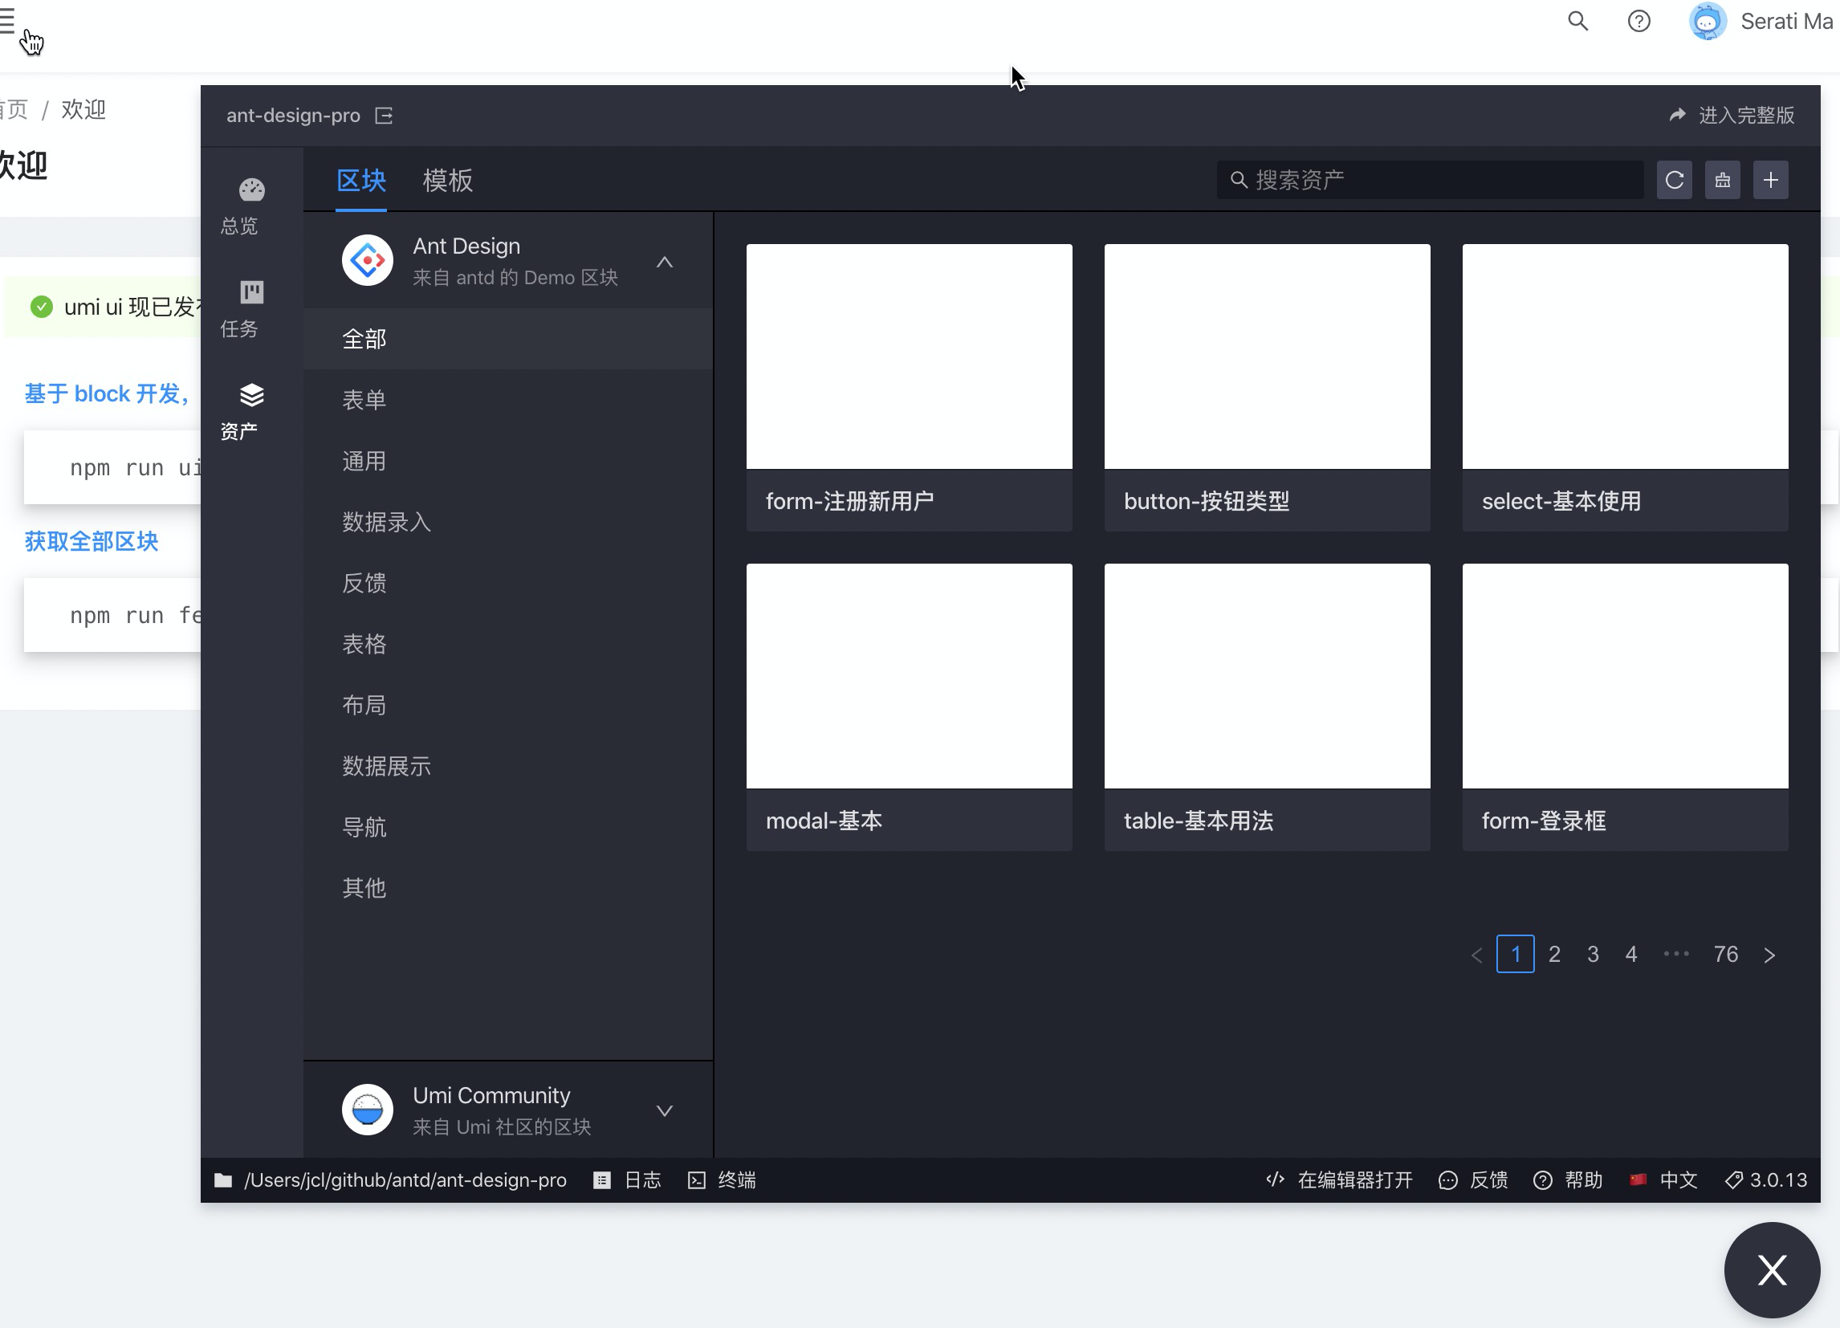Image resolution: width=1840 pixels, height=1328 pixels.
Task: Click the clean cache broom icon
Action: [1722, 179]
